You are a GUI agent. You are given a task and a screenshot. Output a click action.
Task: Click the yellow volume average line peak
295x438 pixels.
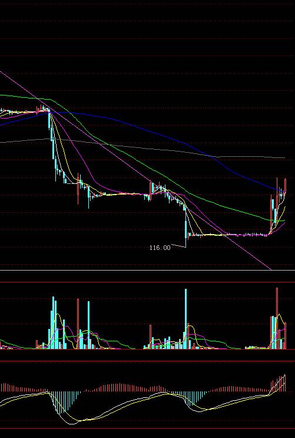click(x=58, y=314)
